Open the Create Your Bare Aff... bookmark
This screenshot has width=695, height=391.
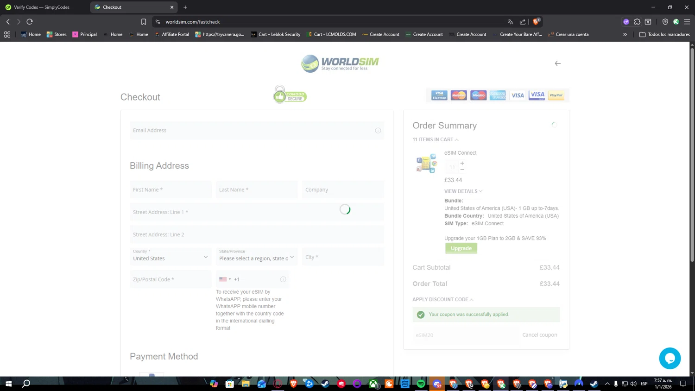click(x=517, y=34)
